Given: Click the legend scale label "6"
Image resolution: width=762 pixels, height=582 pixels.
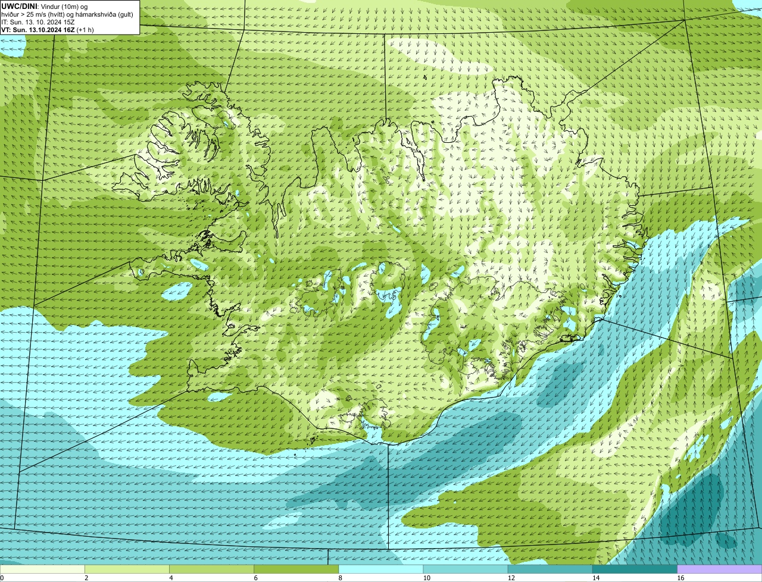Looking at the screenshot, I should tap(256, 578).
